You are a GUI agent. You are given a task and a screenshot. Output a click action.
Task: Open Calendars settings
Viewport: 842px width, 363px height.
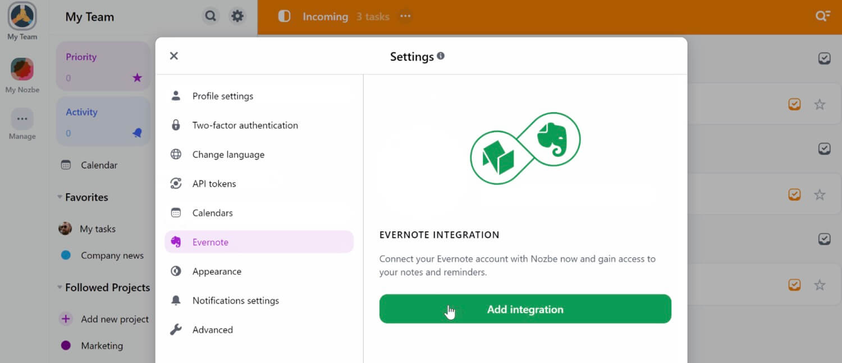pos(259,212)
